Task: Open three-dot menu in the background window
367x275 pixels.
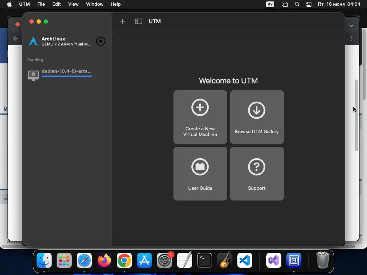Action: 351,39
